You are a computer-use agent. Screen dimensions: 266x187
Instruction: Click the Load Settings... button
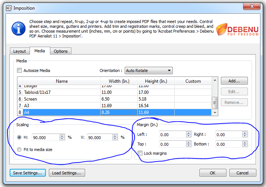pos(67,173)
